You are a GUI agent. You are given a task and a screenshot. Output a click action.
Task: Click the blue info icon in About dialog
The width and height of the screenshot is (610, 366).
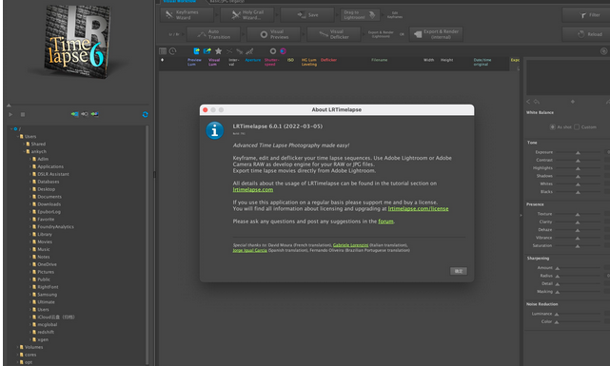[x=215, y=130]
